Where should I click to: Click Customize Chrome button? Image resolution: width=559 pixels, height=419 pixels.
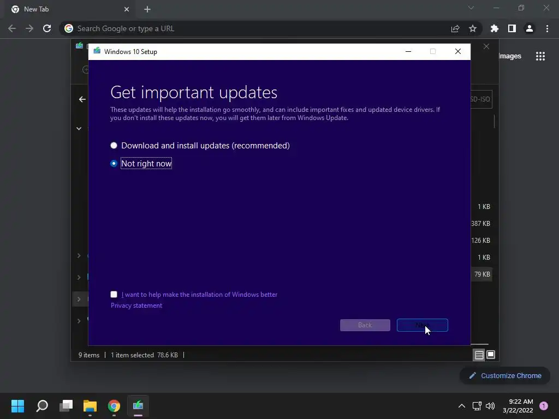505,375
